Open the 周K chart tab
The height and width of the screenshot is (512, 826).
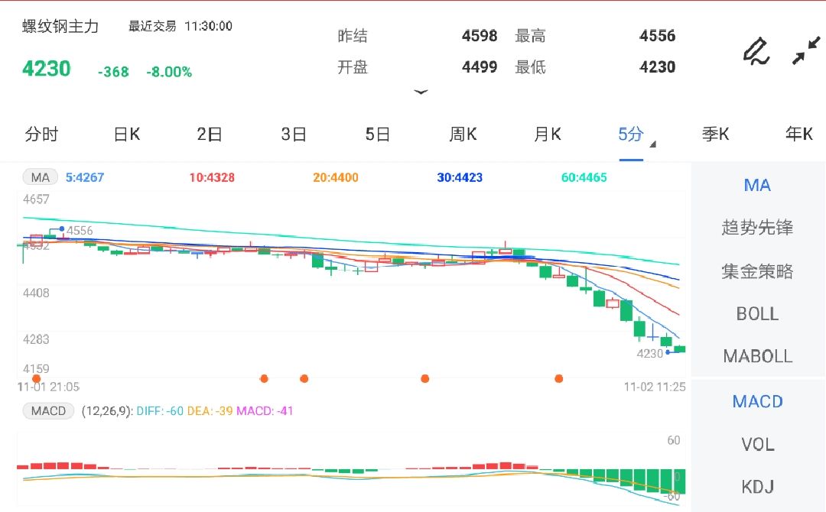click(463, 134)
